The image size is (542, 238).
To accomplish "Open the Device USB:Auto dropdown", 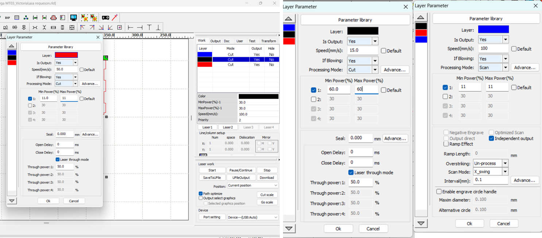I will tap(252, 217).
